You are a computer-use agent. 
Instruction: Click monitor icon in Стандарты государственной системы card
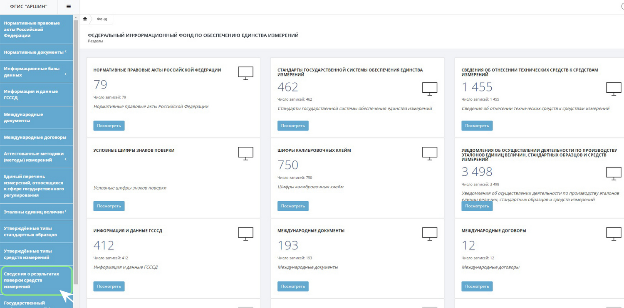pyautogui.click(x=429, y=89)
